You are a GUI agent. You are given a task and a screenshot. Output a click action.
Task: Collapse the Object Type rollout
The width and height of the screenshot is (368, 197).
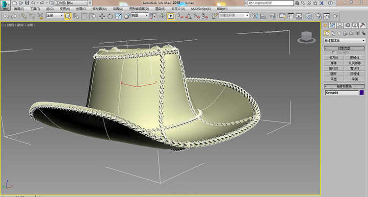coord(345,49)
